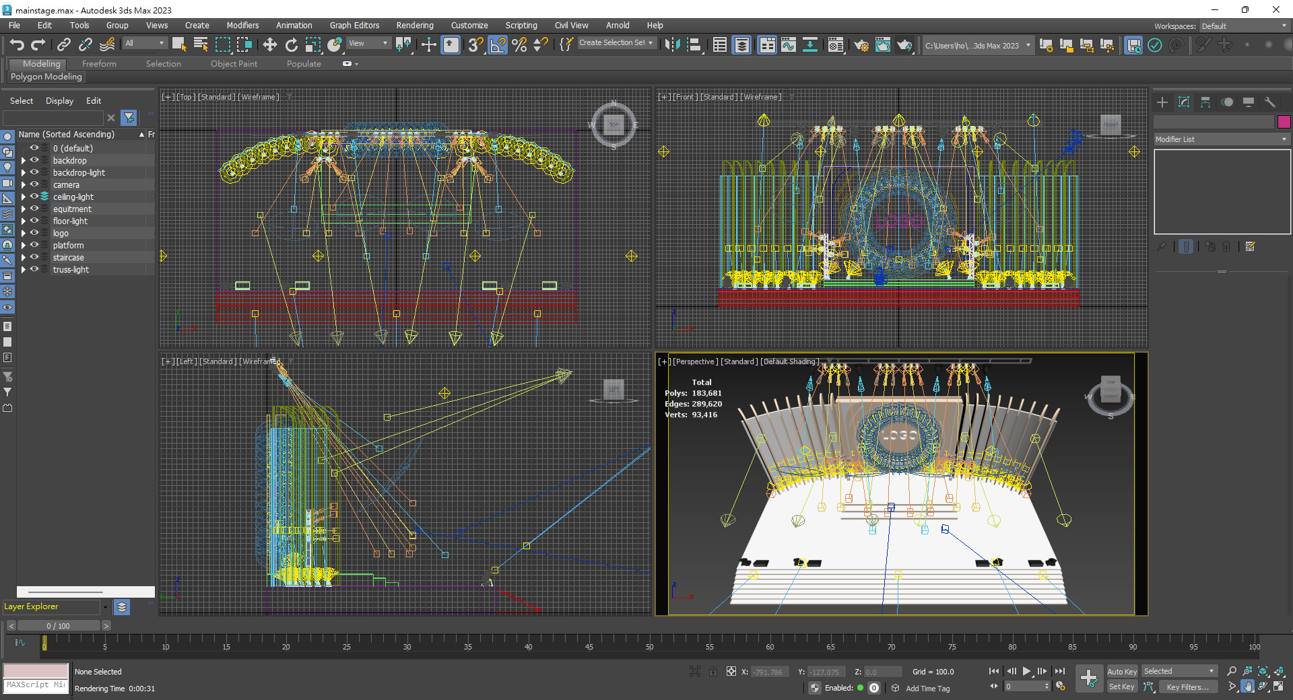Select the Rotate tool in toolbar
The height and width of the screenshot is (700, 1293).
(x=291, y=45)
